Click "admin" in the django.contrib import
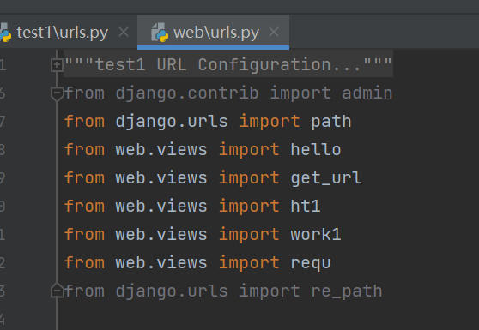 point(367,93)
